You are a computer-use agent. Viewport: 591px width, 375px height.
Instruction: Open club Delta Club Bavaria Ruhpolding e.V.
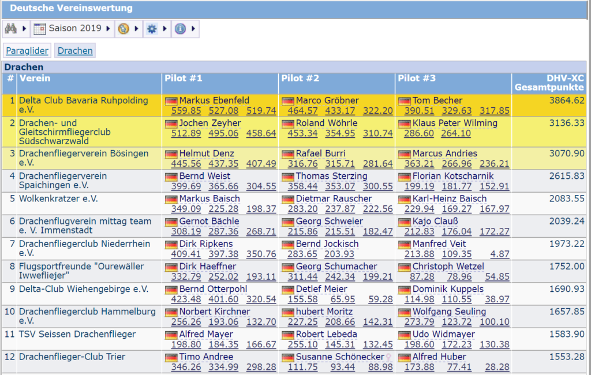[x=83, y=105]
